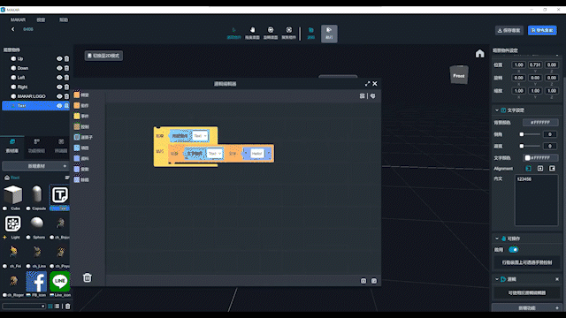Click the font color swatch #FFFFFF
566x318 pixels.
[x=540, y=158]
